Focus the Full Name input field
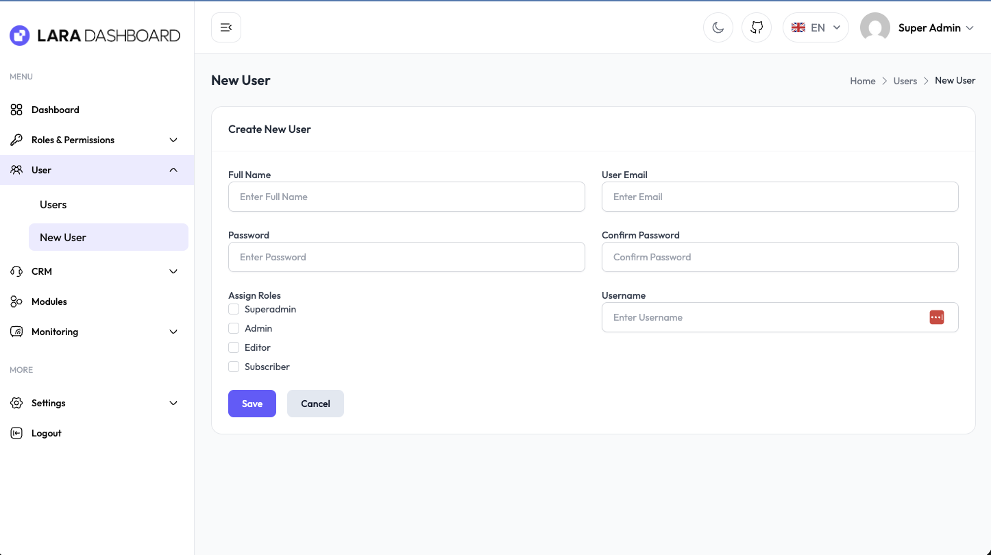This screenshot has width=991, height=555. 406,197
